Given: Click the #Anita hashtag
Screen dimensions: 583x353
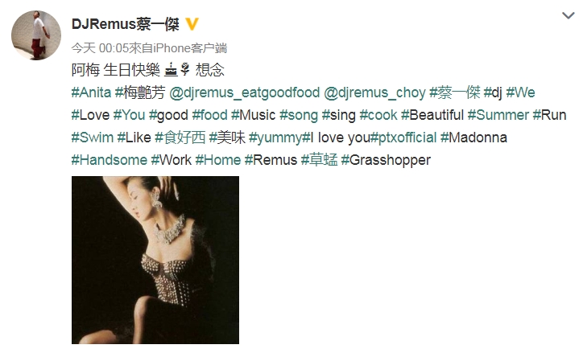Looking at the screenshot, I should [x=91, y=92].
